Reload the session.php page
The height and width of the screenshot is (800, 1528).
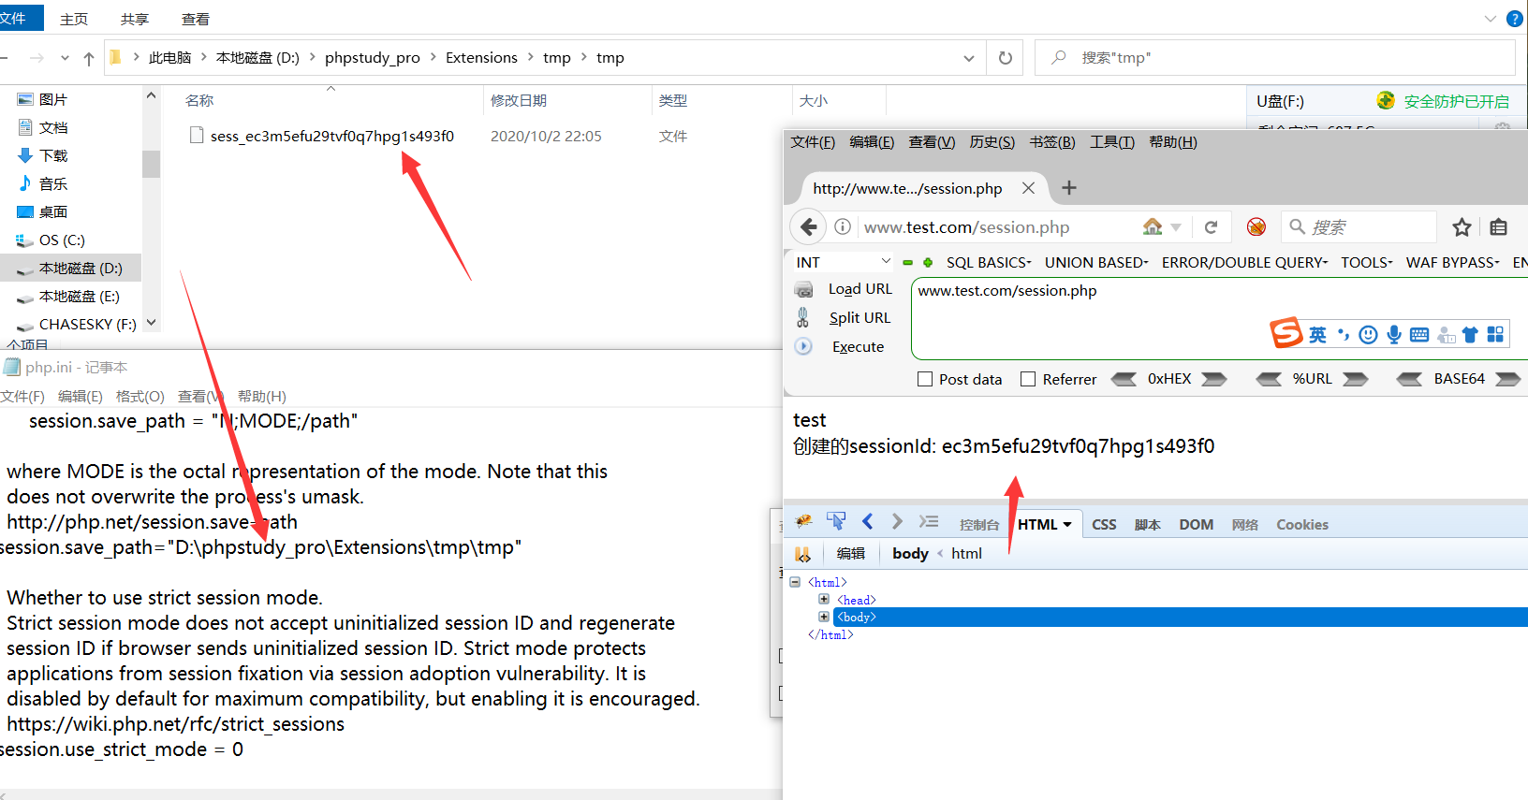1211,227
